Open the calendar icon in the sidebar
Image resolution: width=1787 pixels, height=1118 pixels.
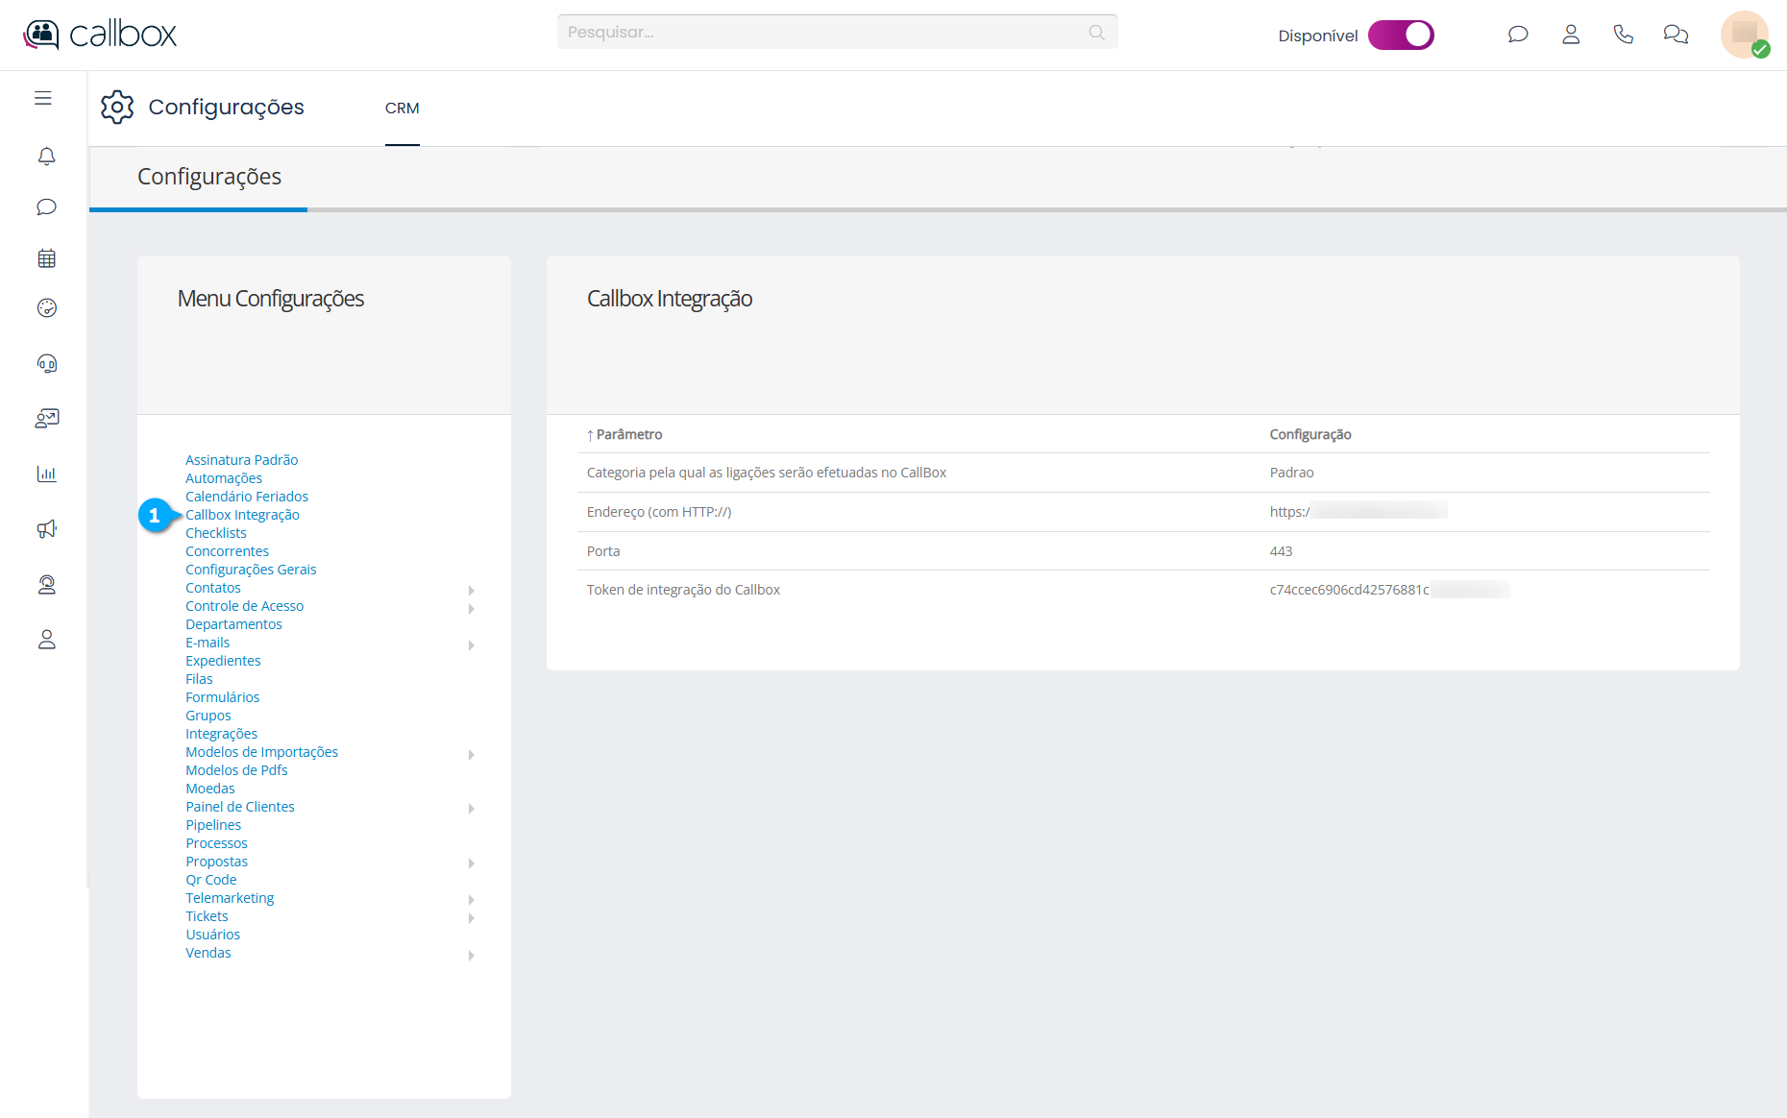coord(46,258)
